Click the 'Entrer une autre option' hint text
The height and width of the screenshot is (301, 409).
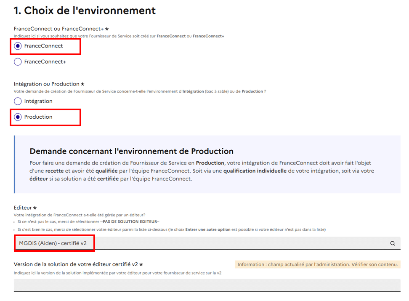point(202,229)
